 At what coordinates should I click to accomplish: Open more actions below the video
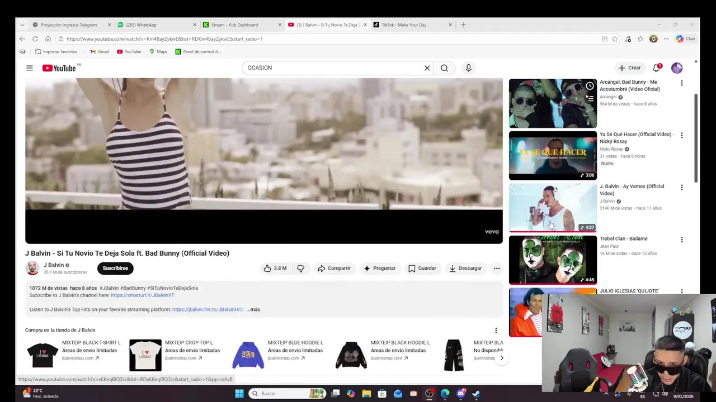[496, 269]
